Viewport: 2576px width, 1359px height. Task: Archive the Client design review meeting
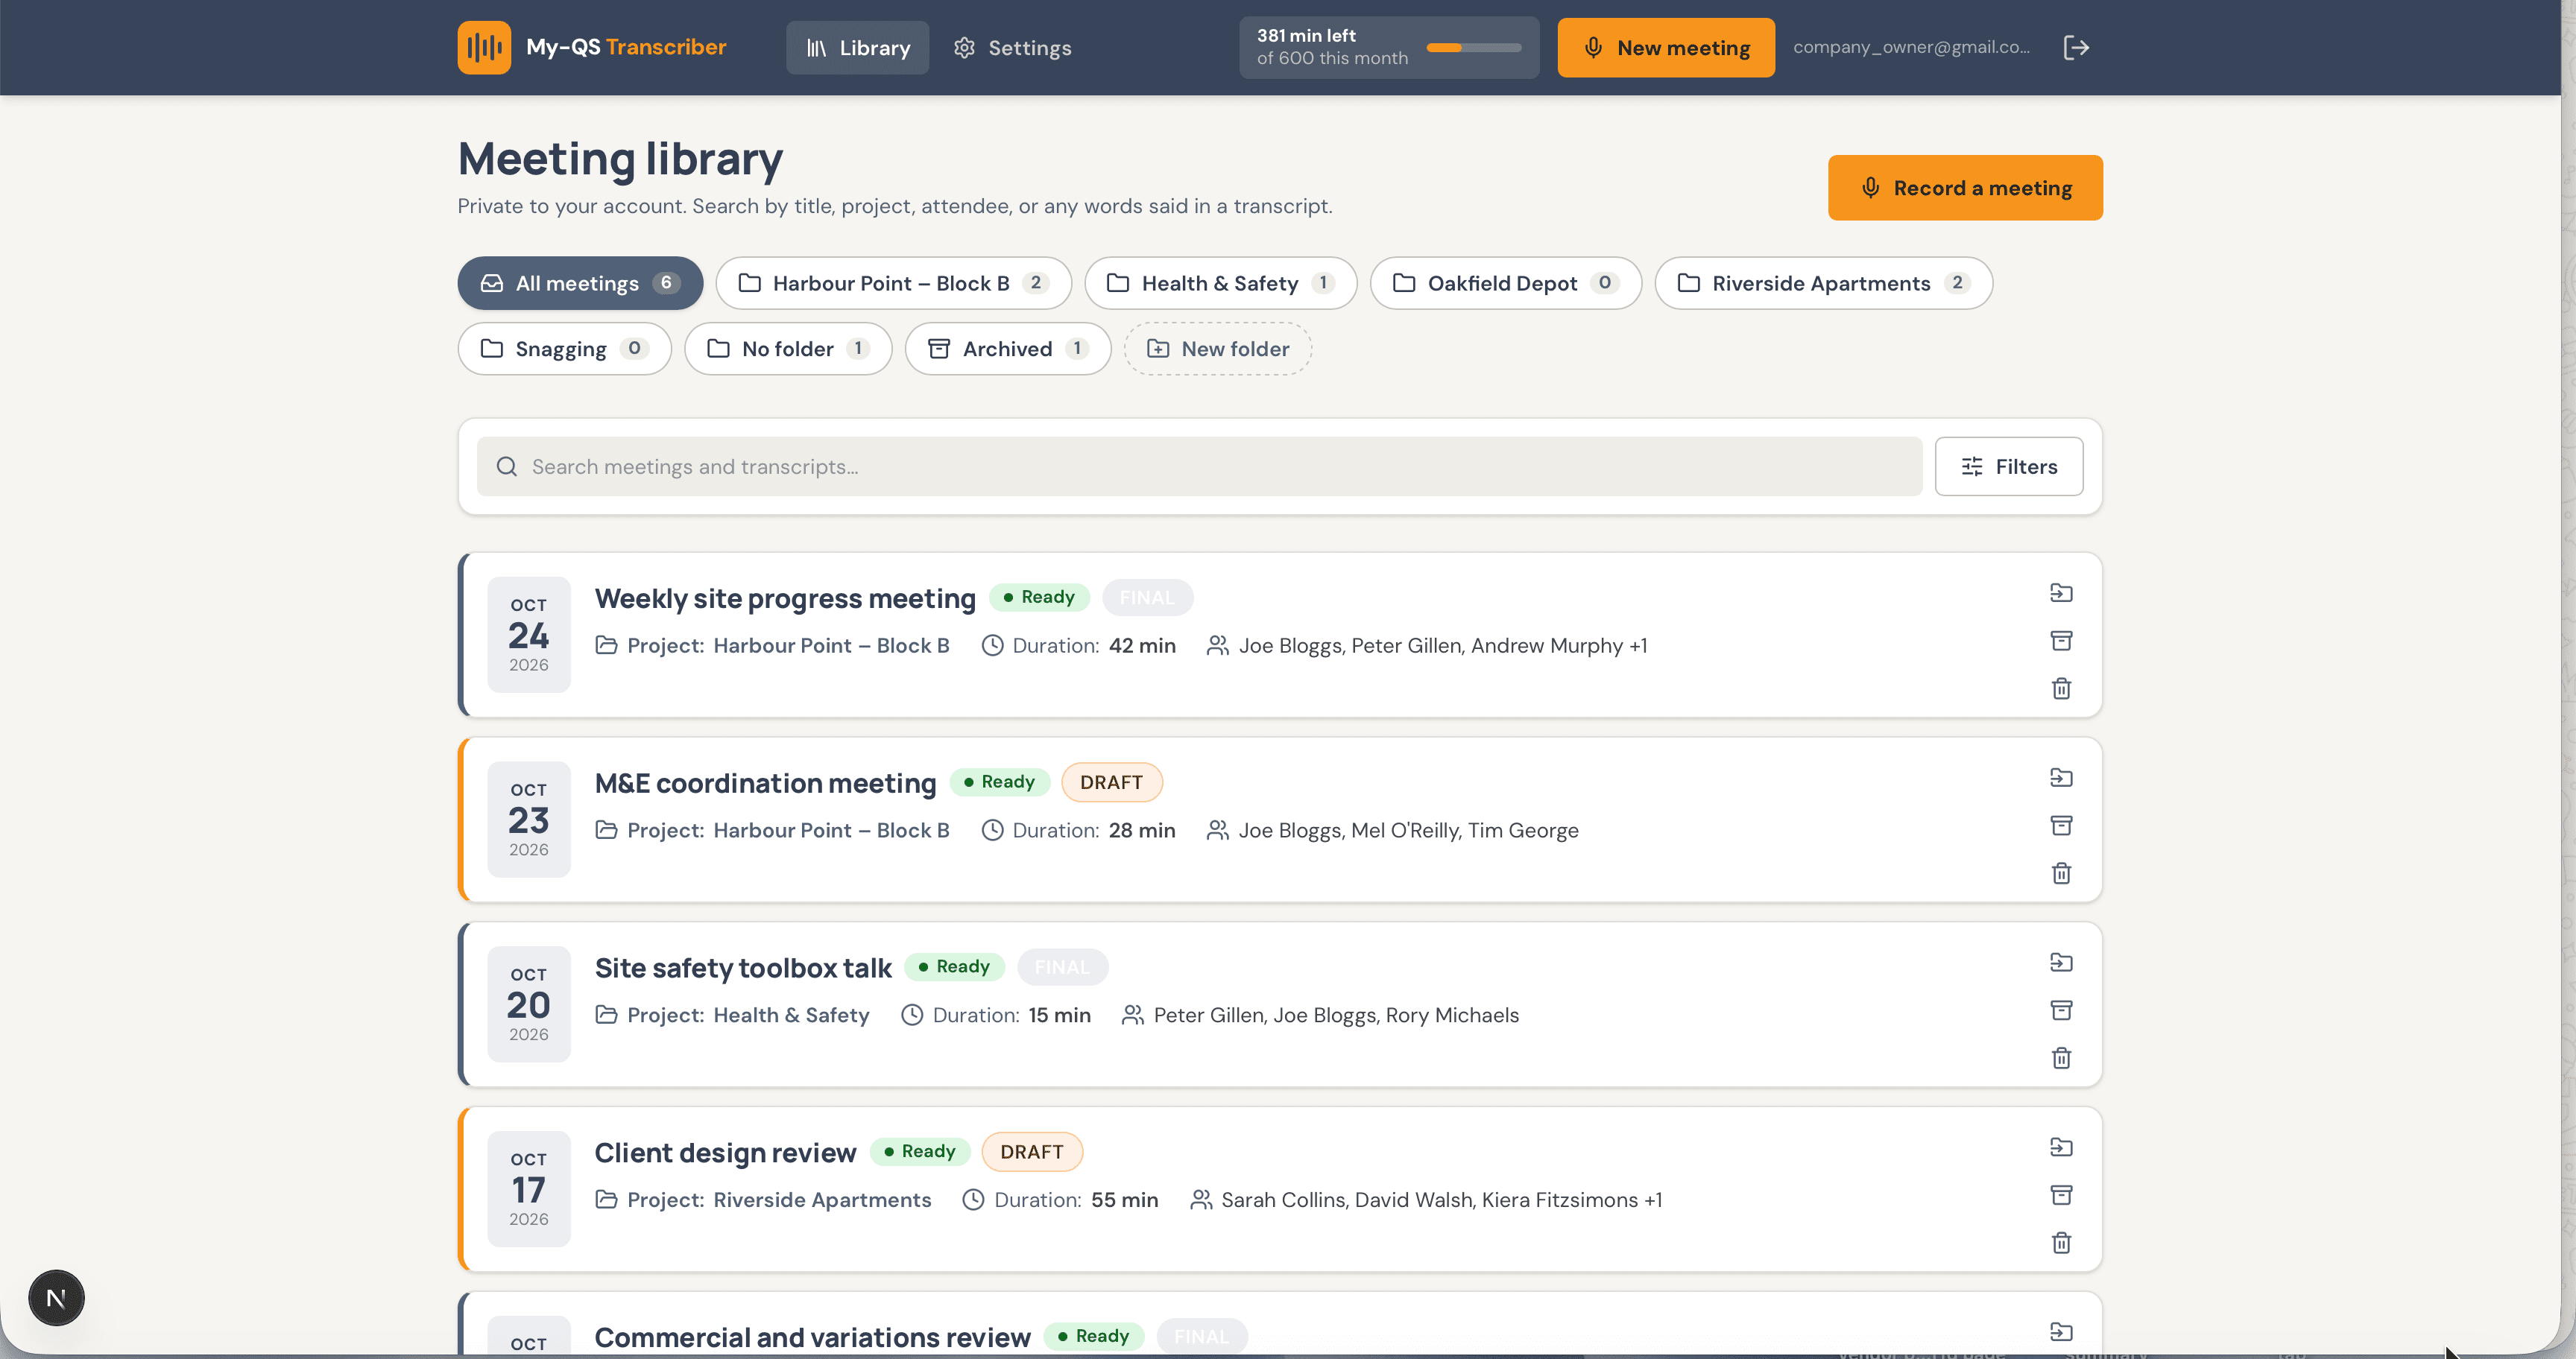2061,1195
